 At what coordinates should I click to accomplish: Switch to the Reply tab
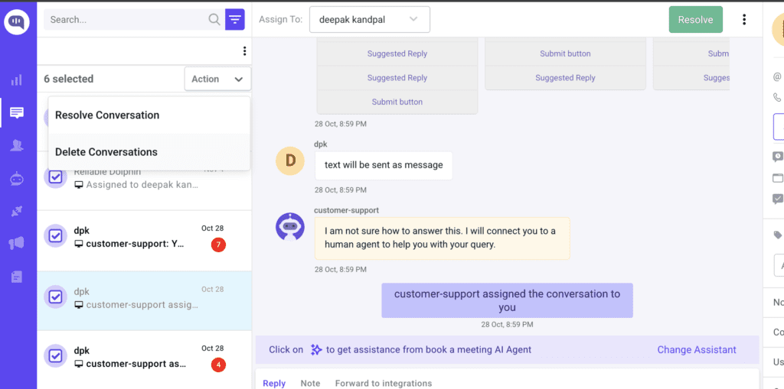tap(274, 383)
